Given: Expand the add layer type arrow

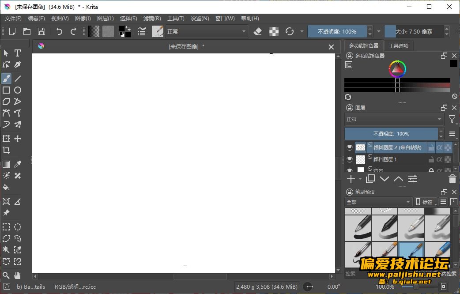Looking at the screenshot, I should click(x=360, y=179).
